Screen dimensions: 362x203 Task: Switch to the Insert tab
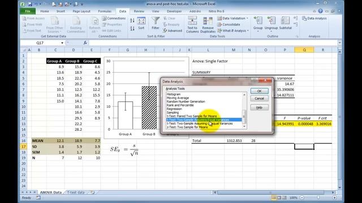(x=61, y=11)
